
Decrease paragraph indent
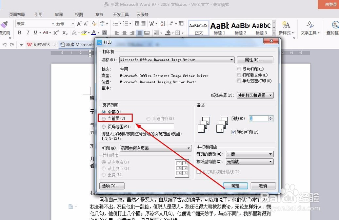click(137, 24)
